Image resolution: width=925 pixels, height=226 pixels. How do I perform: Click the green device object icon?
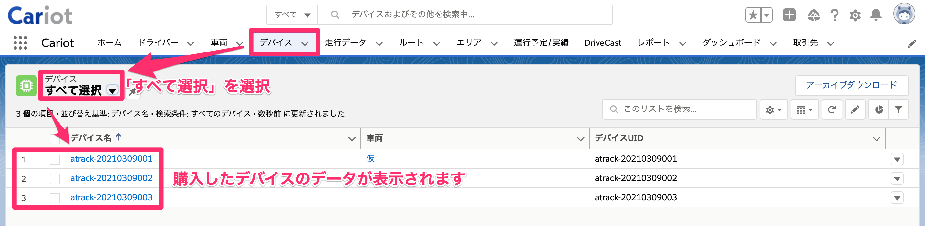click(x=26, y=86)
